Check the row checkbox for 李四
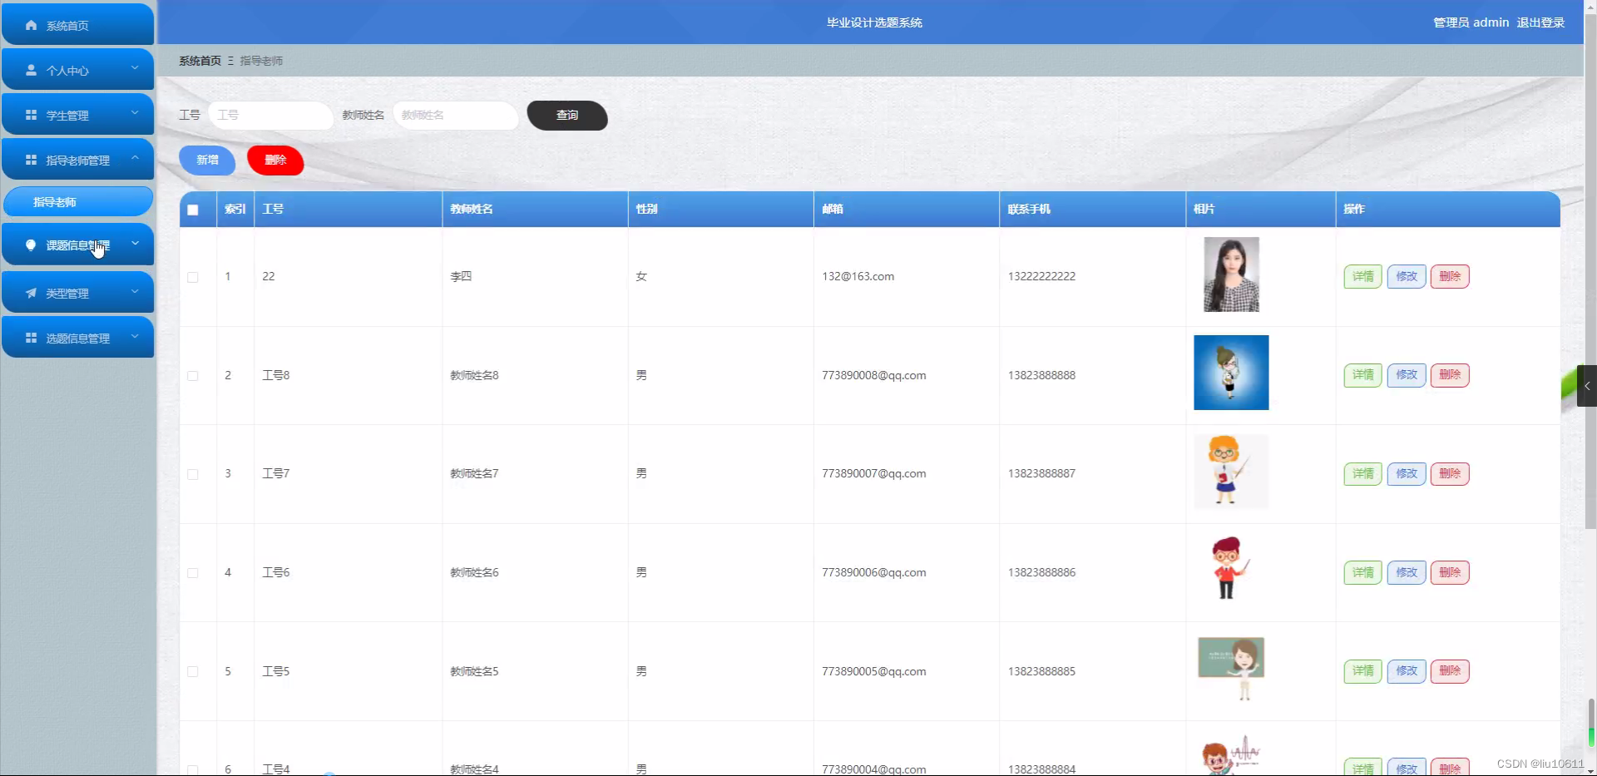 click(x=193, y=277)
